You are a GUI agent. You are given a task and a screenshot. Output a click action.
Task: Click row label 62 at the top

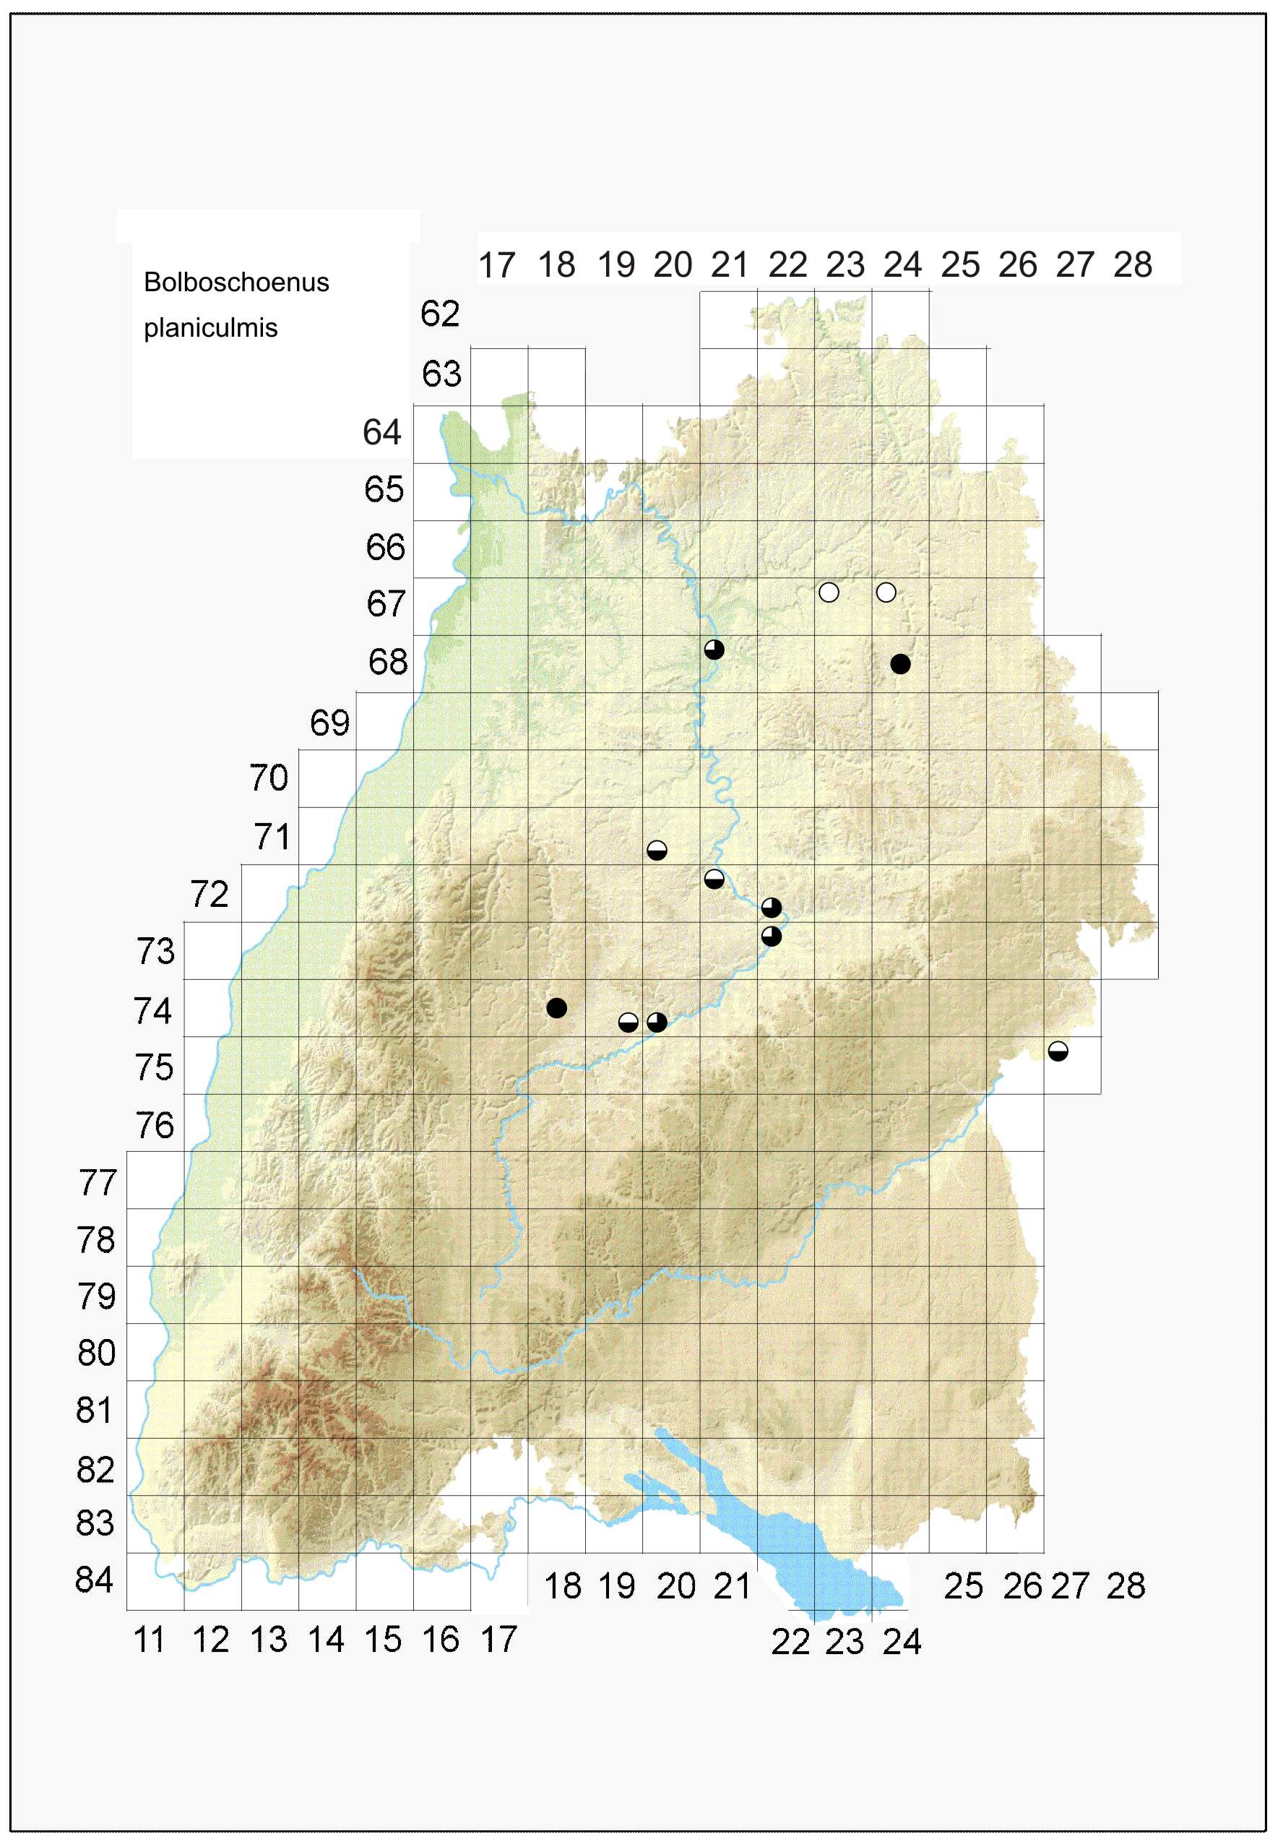pos(440,314)
